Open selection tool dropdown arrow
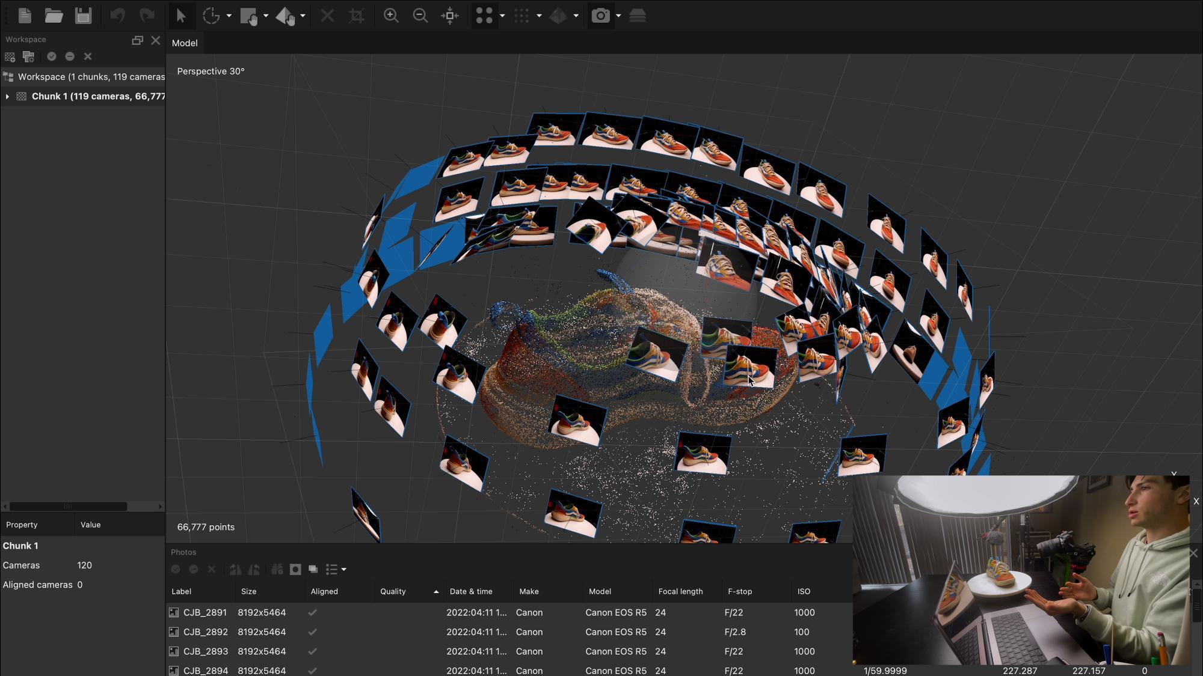The height and width of the screenshot is (676, 1203). click(x=229, y=16)
